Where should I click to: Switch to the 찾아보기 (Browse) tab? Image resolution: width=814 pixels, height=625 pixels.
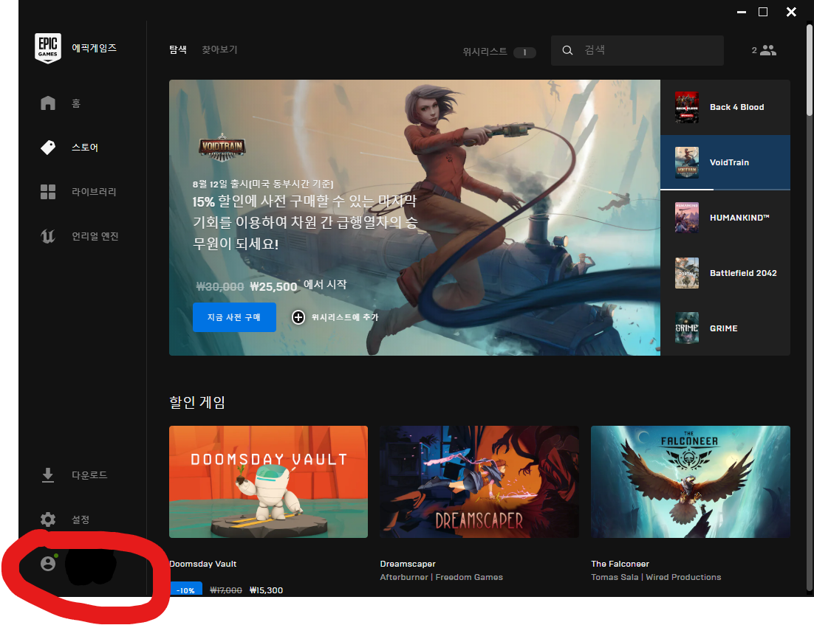click(x=219, y=49)
